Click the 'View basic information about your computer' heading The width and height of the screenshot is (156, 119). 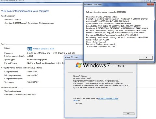25,11
